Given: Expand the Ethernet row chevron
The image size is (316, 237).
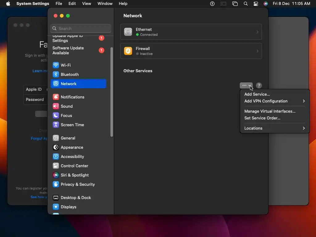Looking at the screenshot, I should [x=257, y=32].
